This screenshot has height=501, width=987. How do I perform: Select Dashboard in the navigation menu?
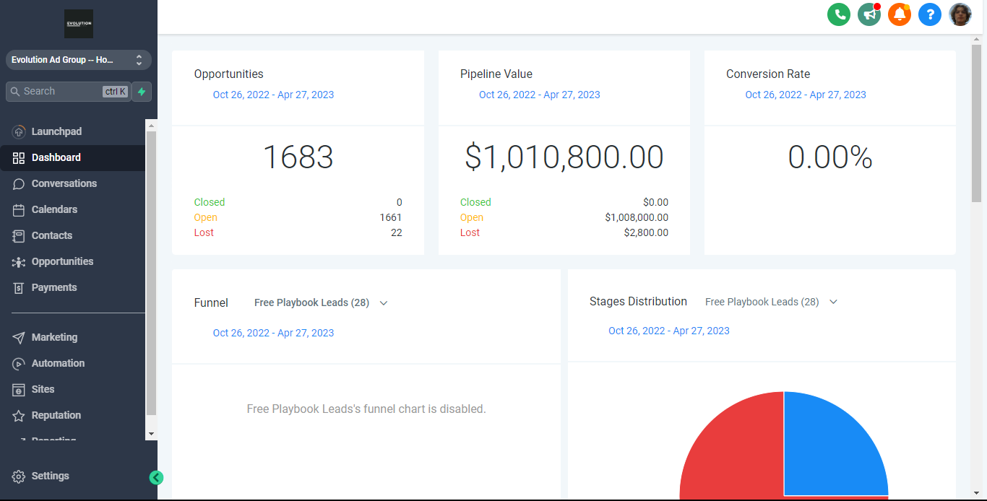(x=57, y=157)
